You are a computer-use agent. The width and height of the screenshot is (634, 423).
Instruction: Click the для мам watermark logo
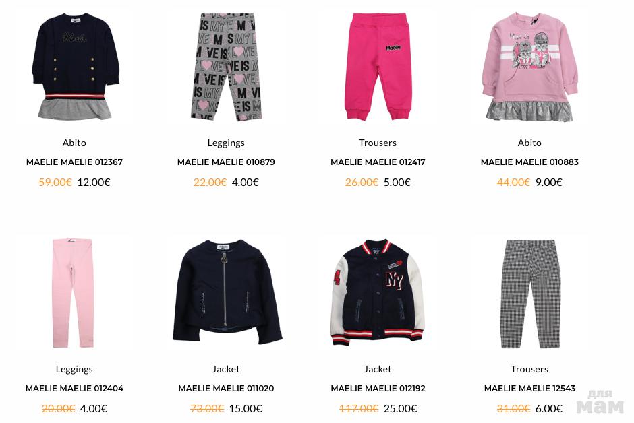tap(600, 402)
